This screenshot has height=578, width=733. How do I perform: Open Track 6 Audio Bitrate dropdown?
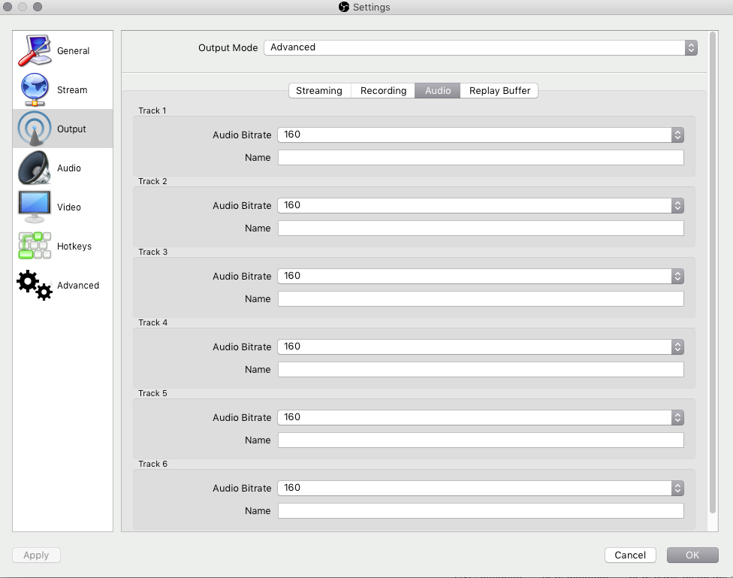point(481,488)
